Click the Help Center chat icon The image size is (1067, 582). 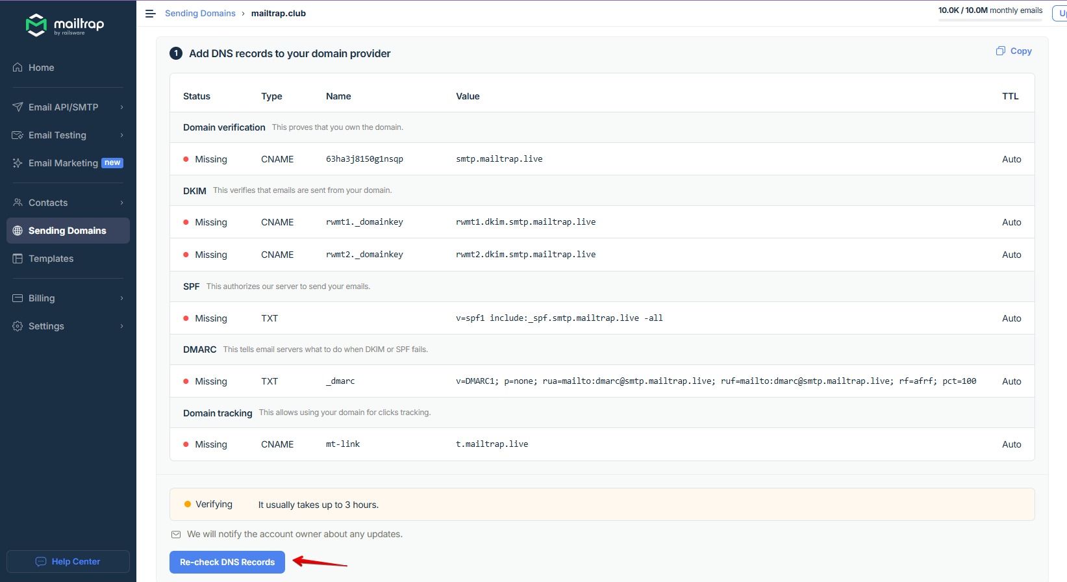coord(41,562)
